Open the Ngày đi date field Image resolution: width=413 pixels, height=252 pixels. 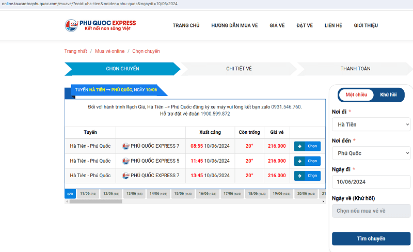tap(371, 182)
